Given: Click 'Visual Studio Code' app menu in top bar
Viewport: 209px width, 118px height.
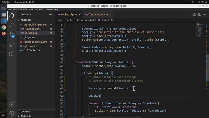Looking at the screenshot, I should [x=24, y=2].
